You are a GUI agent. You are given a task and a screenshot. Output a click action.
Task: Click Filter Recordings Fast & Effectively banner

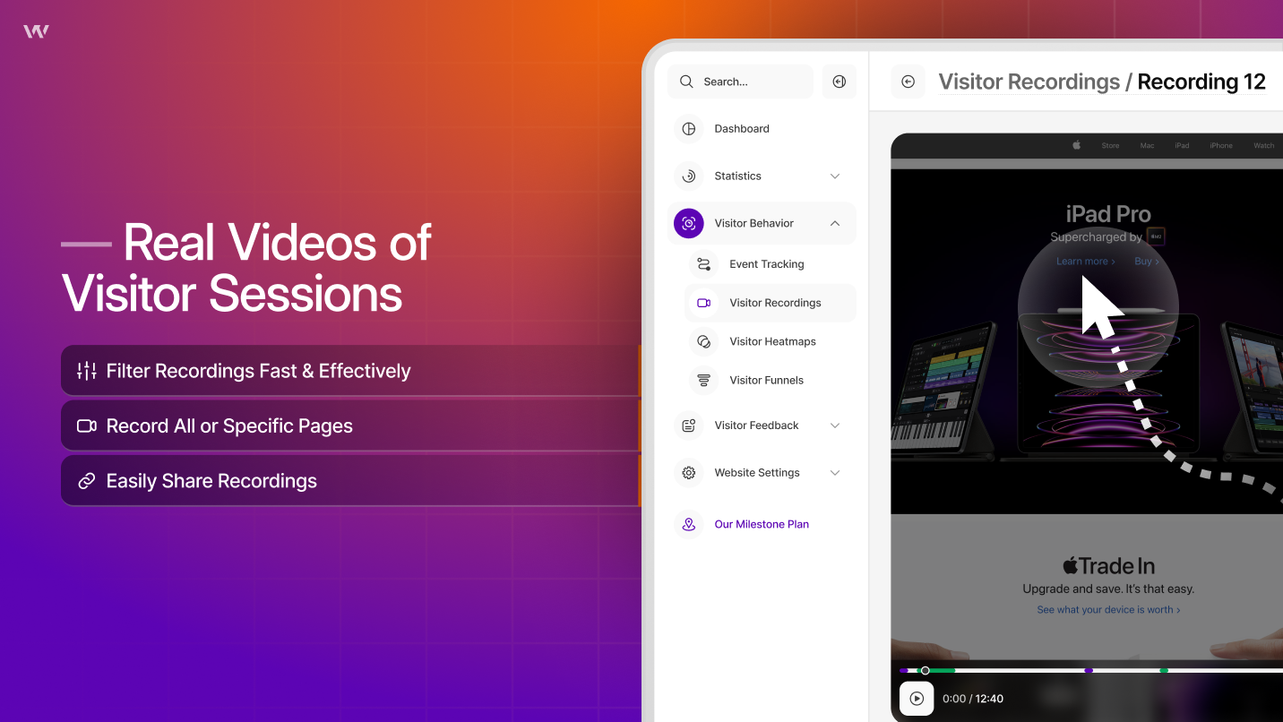350,371
